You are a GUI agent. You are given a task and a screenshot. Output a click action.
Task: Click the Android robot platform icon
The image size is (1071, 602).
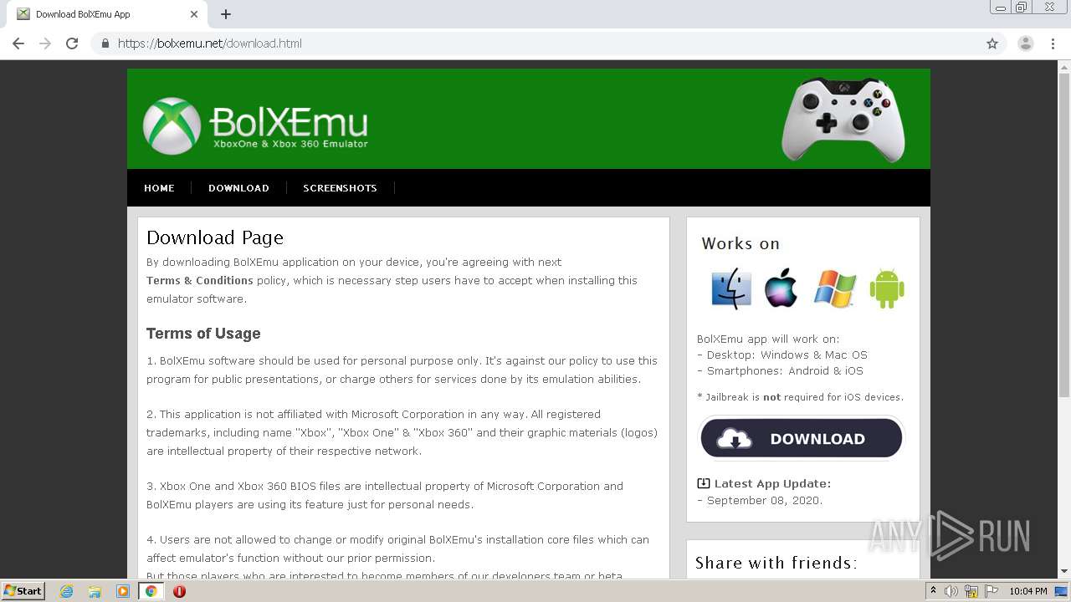click(887, 288)
